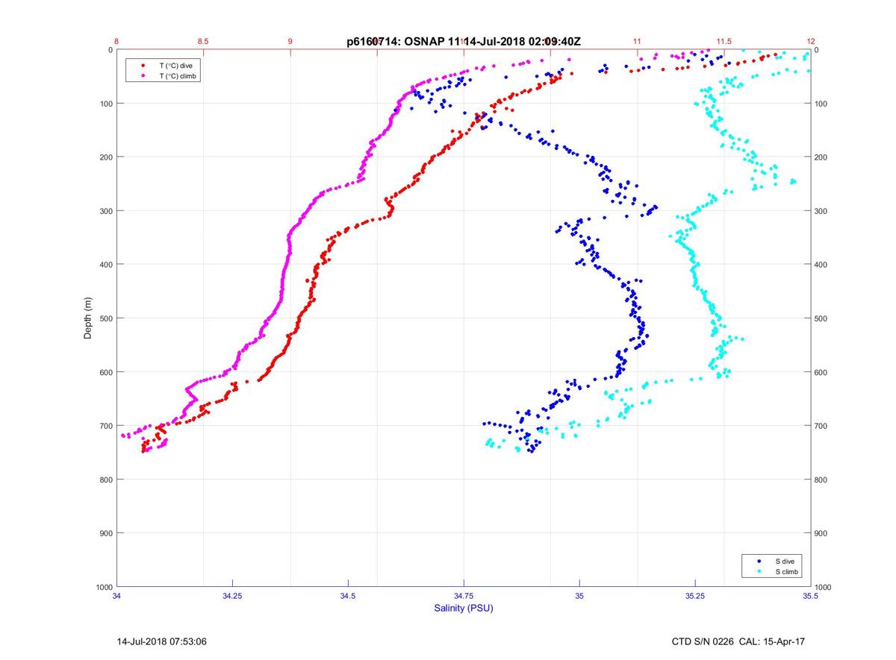
Task: Click salinity tick label '34'
Action: point(117,596)
